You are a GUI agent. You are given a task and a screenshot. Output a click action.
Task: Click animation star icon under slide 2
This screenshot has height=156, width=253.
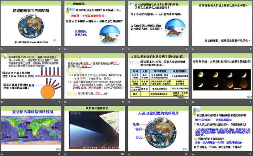pos(65,49)
